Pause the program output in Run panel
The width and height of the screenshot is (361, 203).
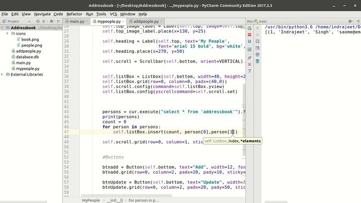point(249,41)
